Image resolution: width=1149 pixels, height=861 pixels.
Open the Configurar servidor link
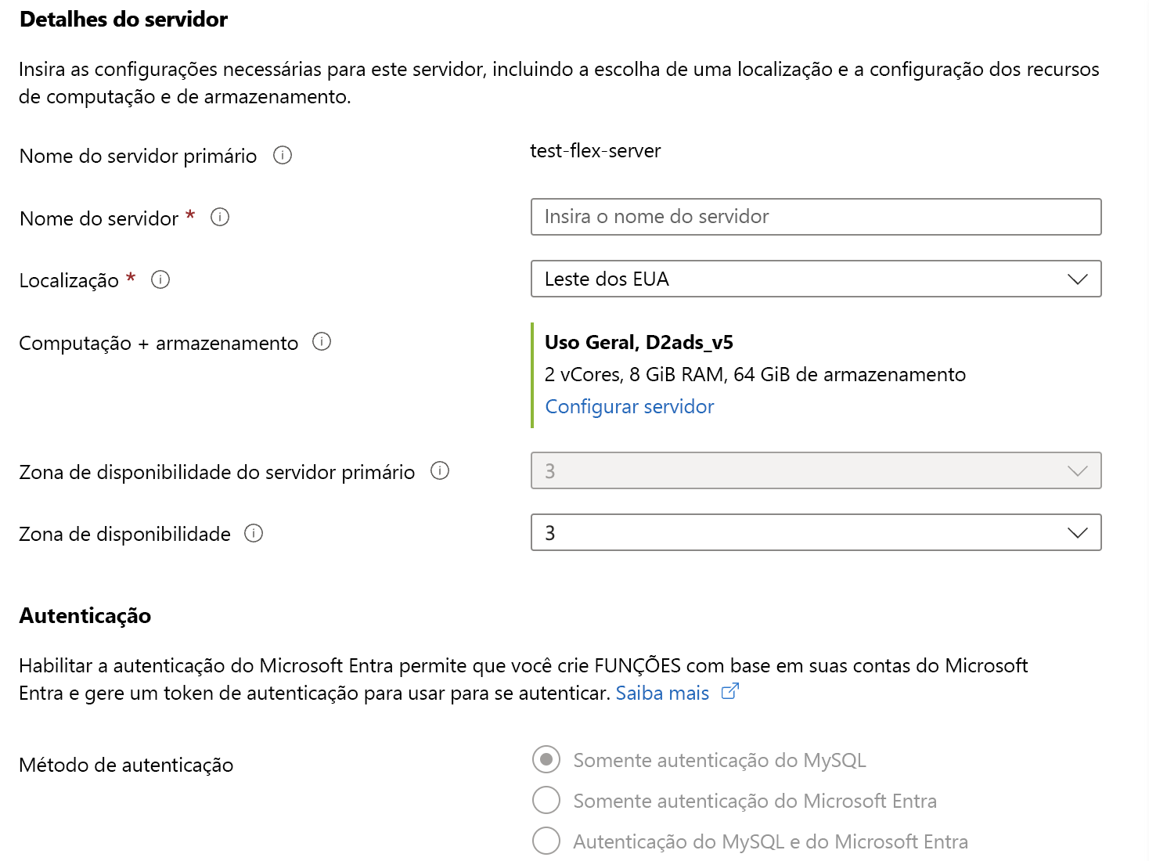click(x=629, y=406)
